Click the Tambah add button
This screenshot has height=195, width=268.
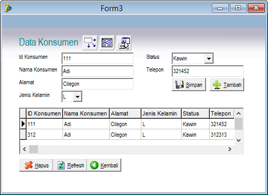pyautogui.click(x=227, y=85)
